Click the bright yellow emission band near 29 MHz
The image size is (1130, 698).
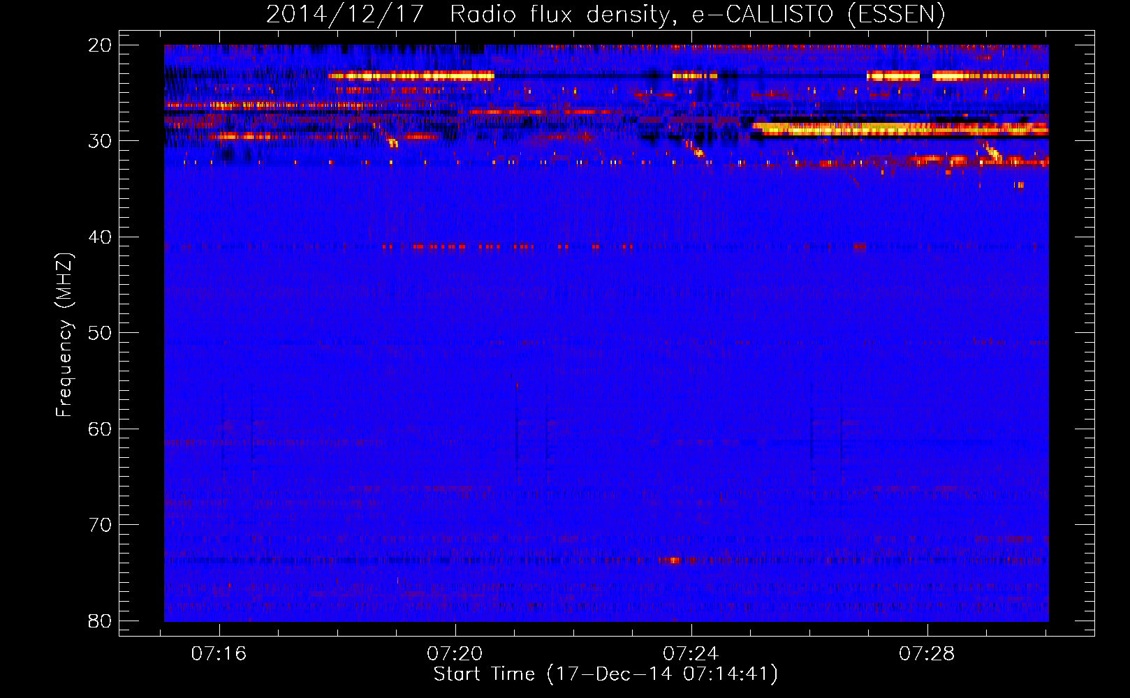900,129
